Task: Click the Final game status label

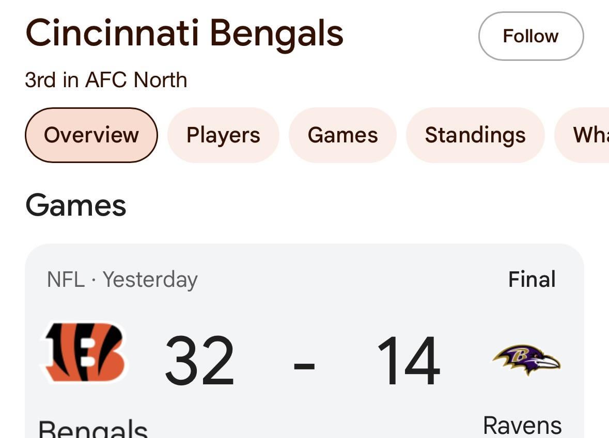Action: 532,280
